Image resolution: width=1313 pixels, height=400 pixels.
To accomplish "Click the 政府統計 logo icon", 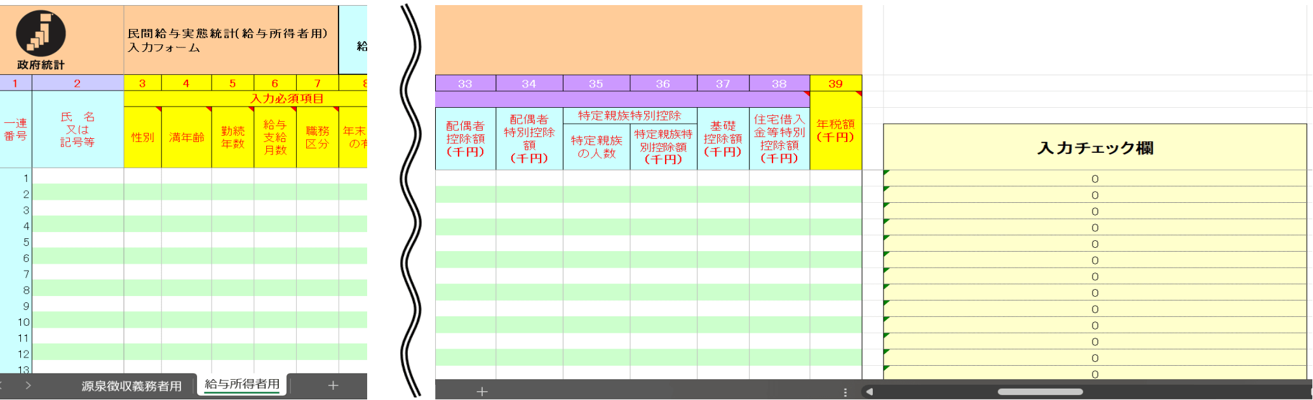I will [41, 34].
